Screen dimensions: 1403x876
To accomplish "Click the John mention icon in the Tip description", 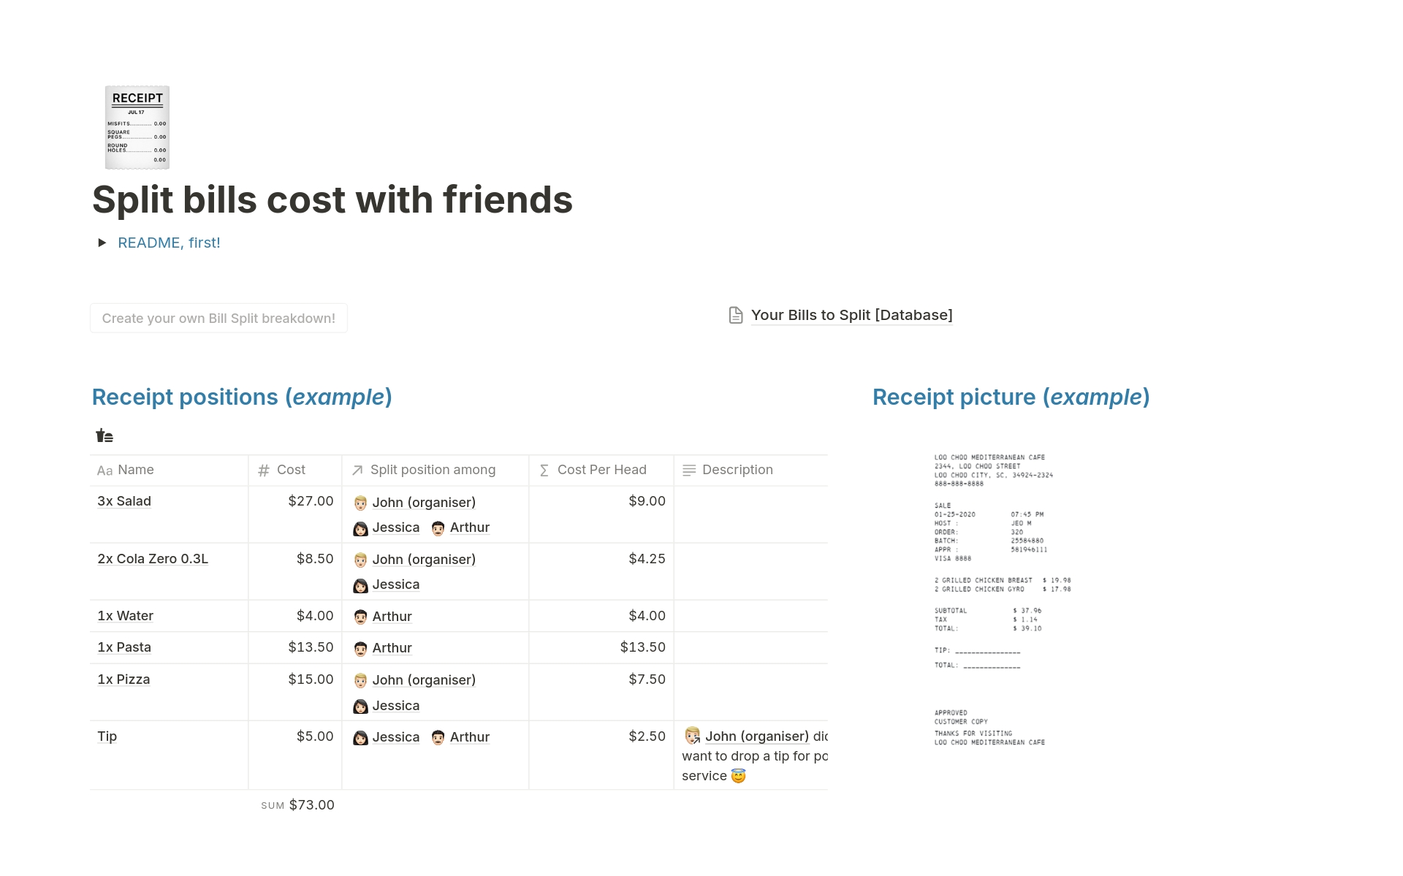I will point(692,736).
